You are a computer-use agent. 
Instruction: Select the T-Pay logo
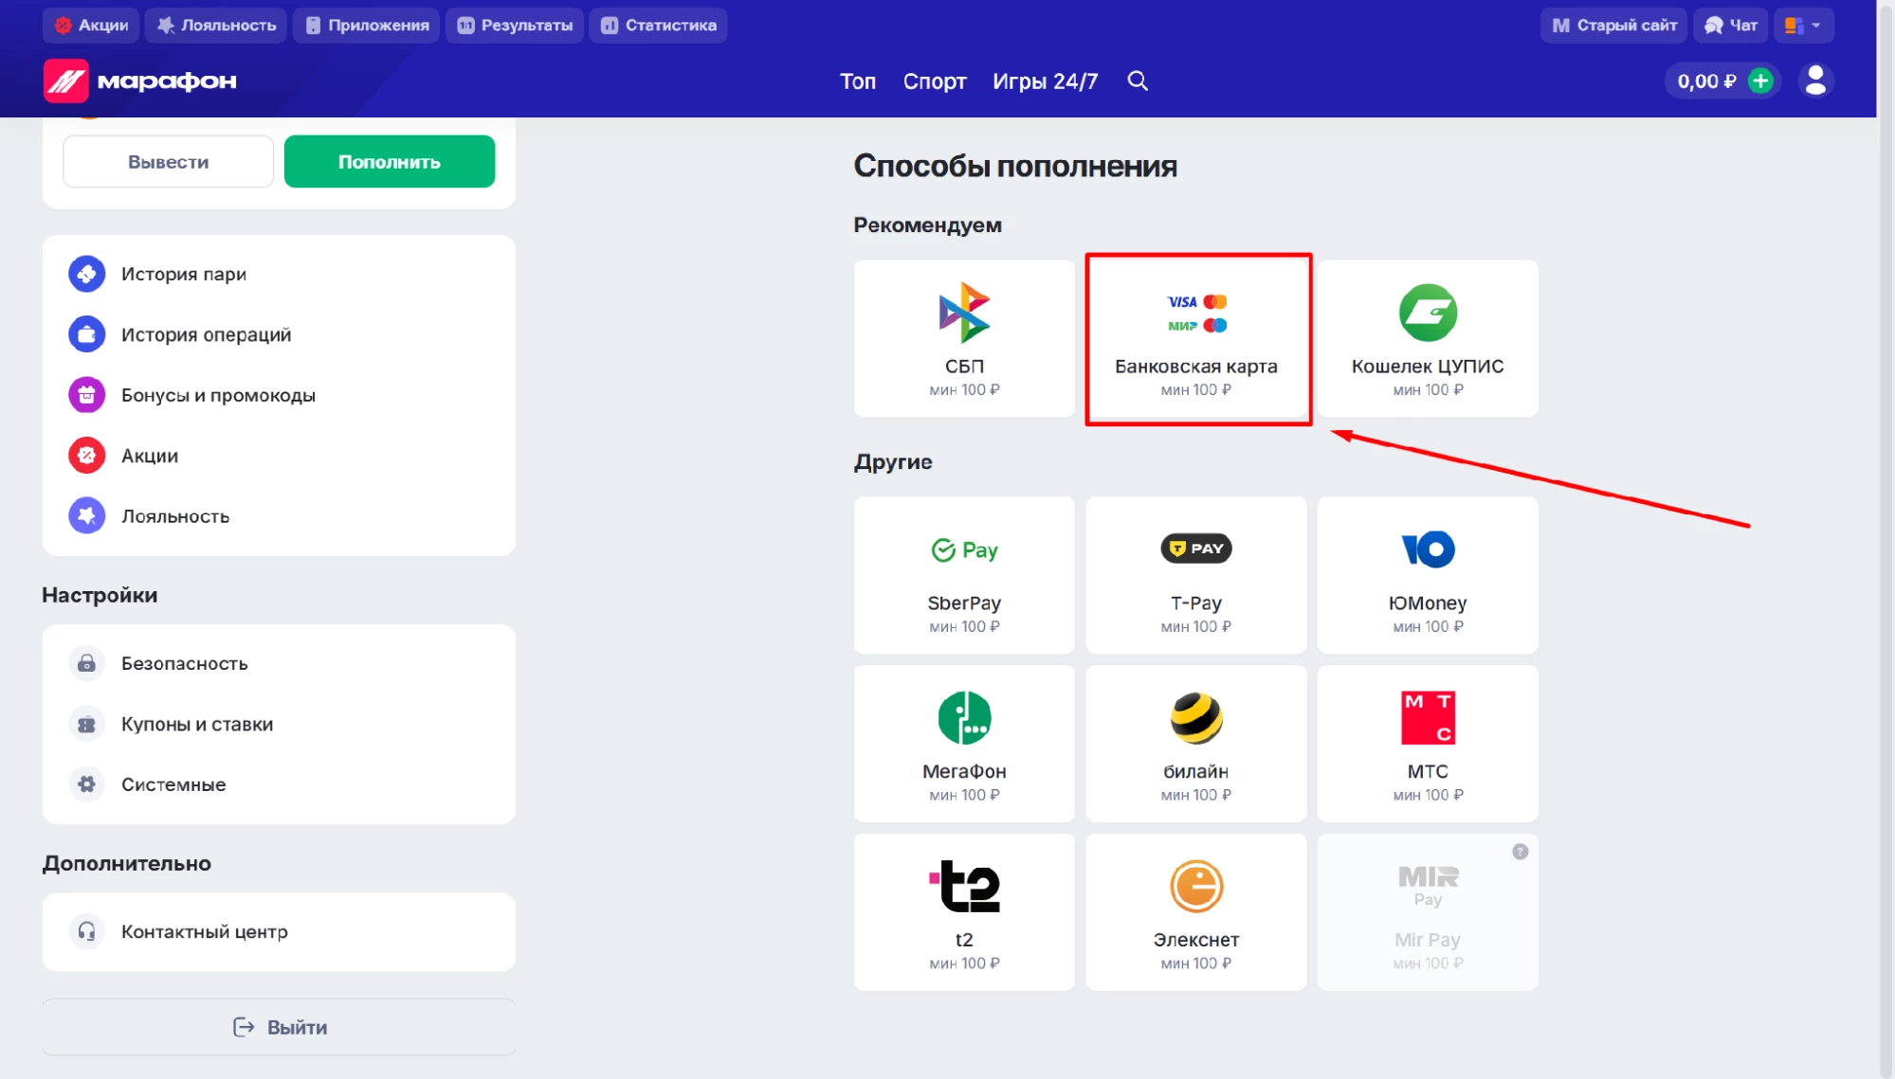pos(1196,548)
